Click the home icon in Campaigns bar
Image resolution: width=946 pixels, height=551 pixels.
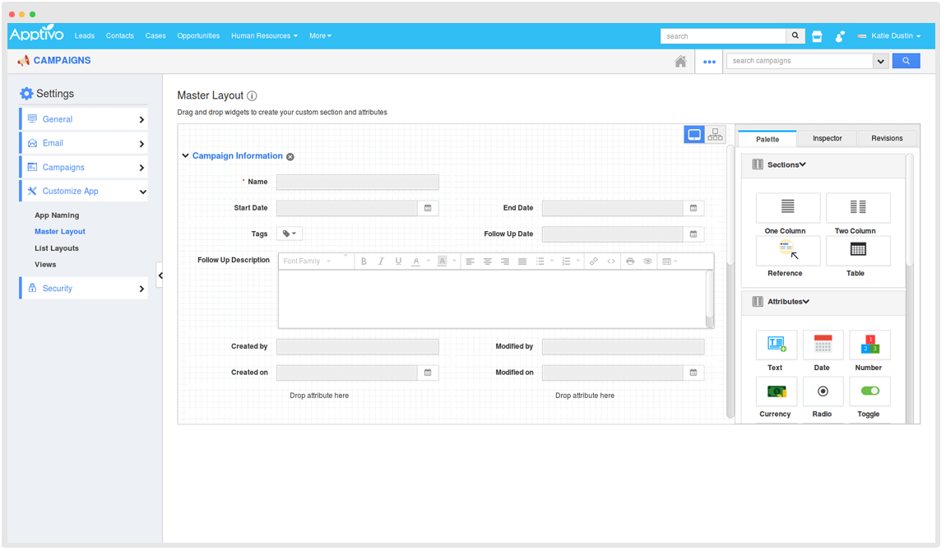click(x=680, y=61)
